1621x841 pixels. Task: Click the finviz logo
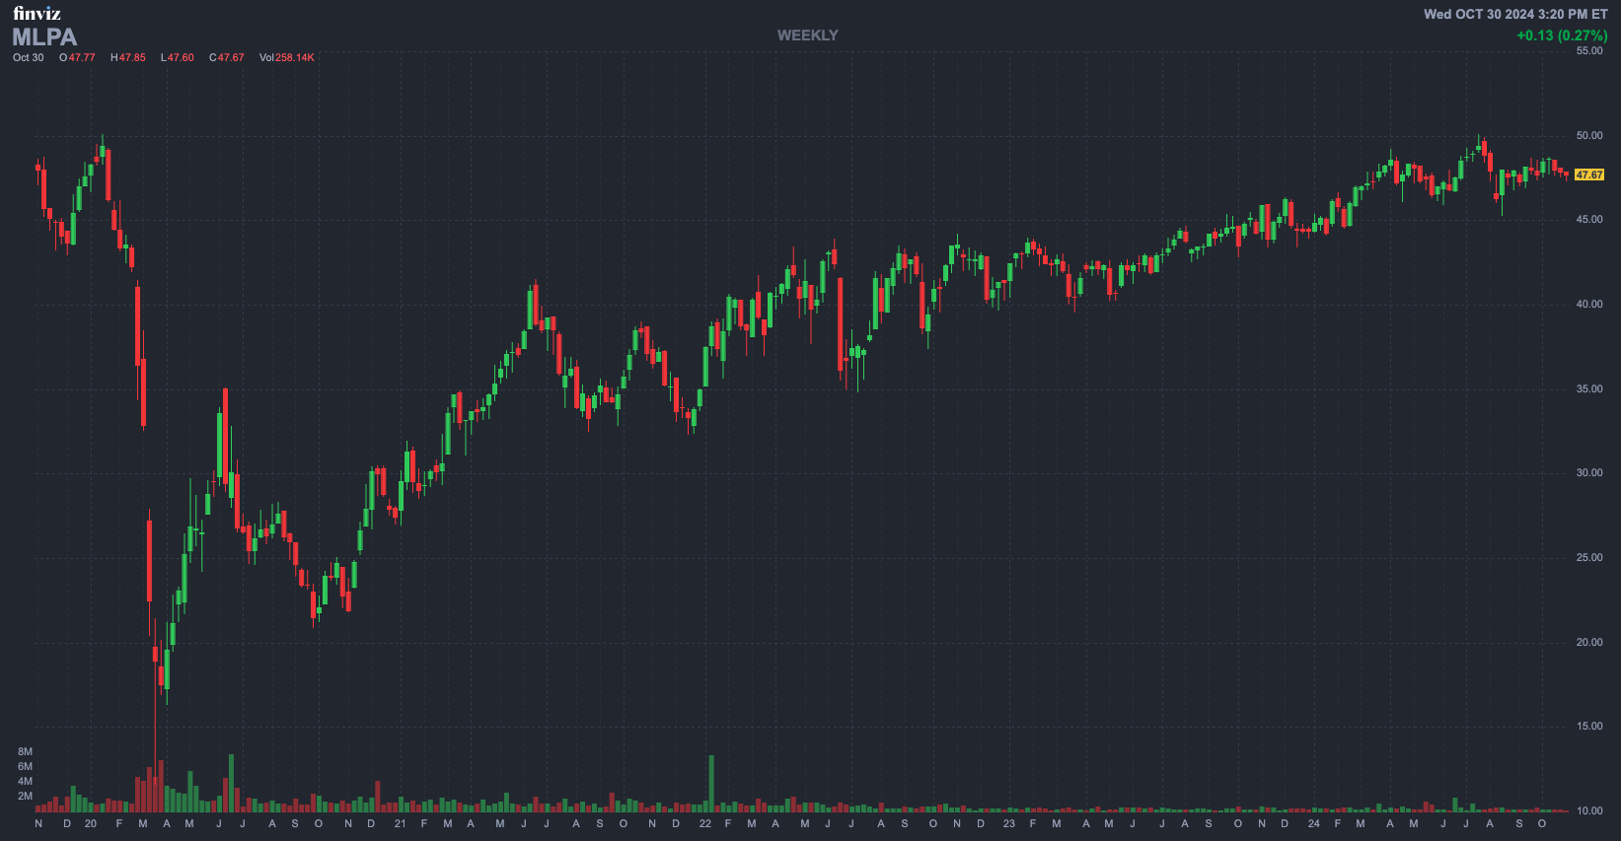coord(37,13)
